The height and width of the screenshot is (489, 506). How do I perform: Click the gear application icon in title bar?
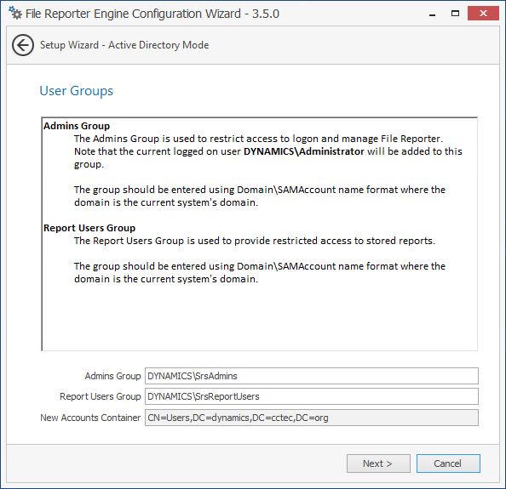15,14
